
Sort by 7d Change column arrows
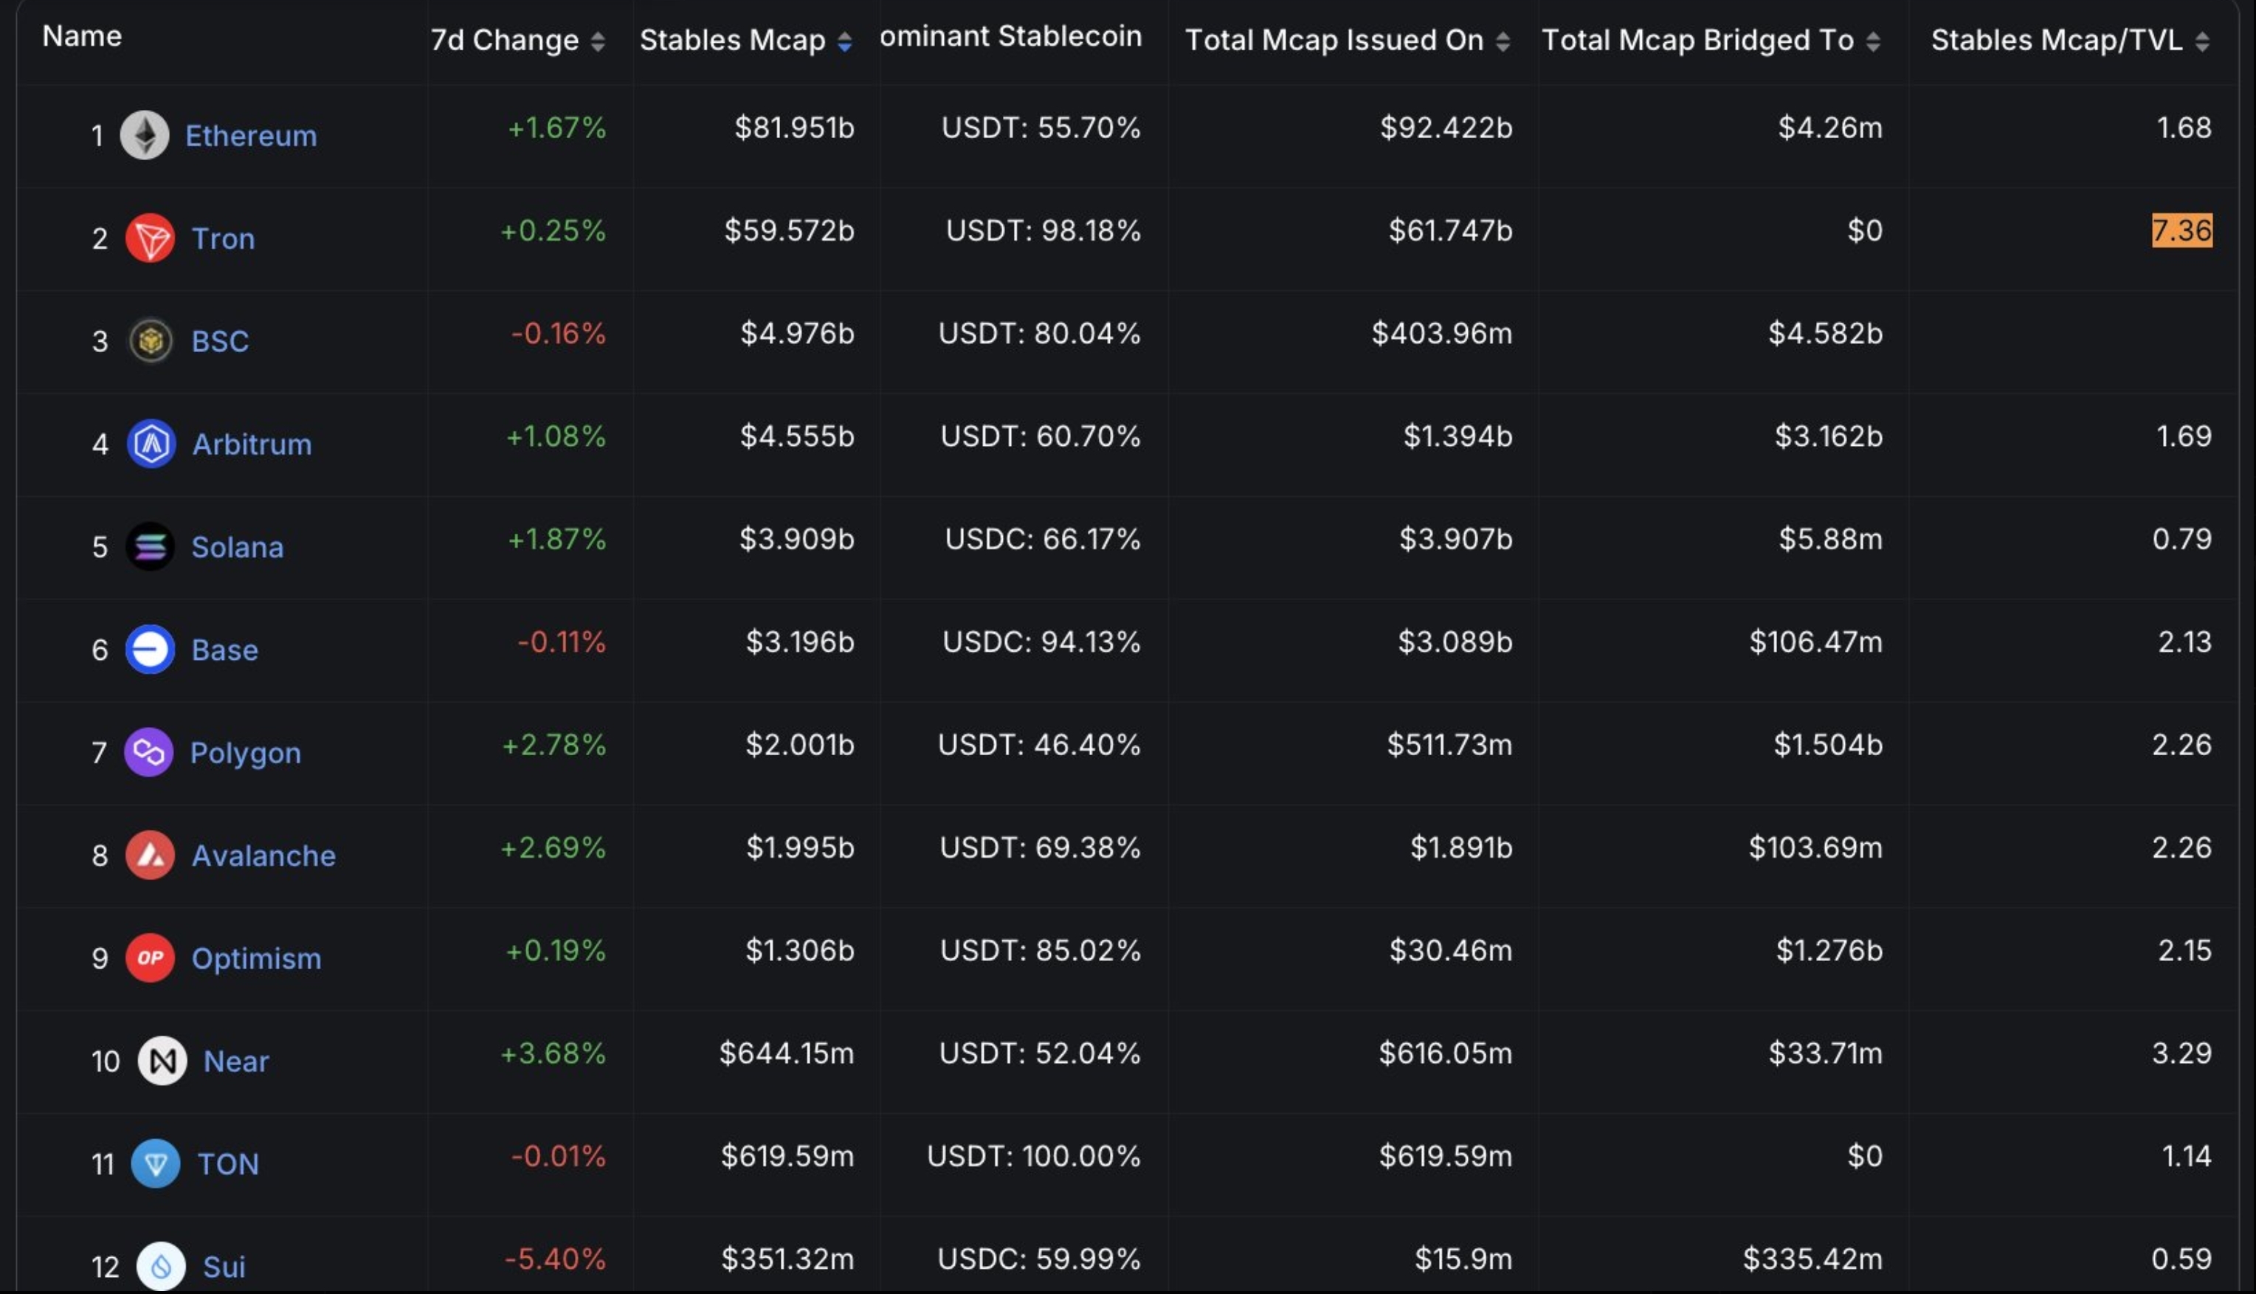[x=598, y=41]
